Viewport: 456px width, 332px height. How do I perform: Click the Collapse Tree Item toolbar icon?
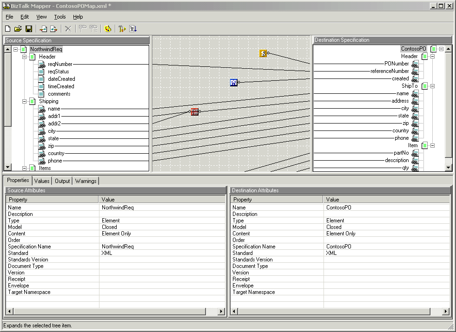point(93,28)
